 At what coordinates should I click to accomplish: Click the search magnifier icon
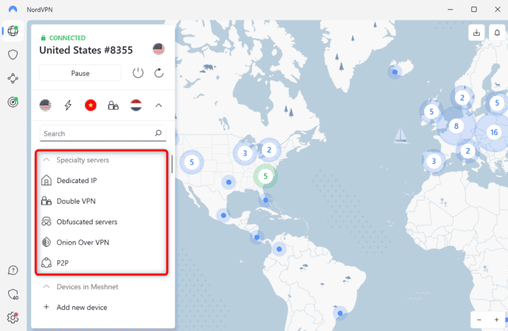tap(158, 133)
